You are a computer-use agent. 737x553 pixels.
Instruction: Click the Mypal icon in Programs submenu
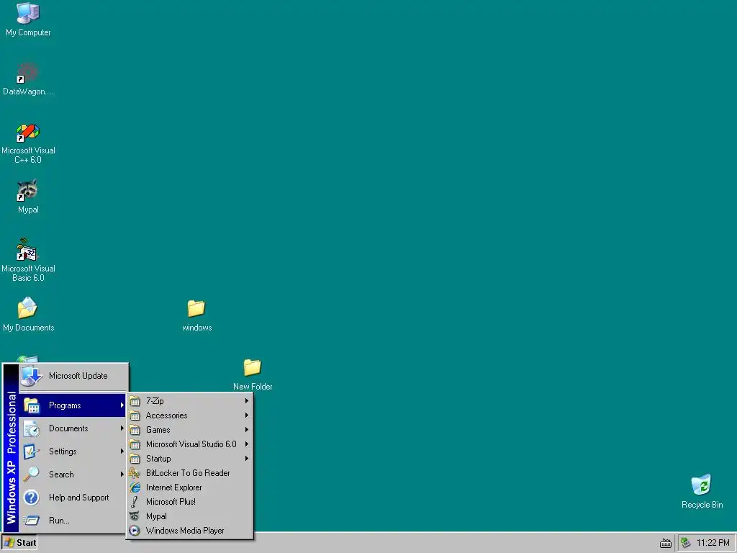pyautogui.click(x=135, y=516)
